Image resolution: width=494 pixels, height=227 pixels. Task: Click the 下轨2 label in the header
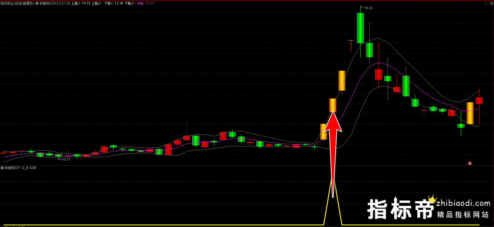coord(130,3)
